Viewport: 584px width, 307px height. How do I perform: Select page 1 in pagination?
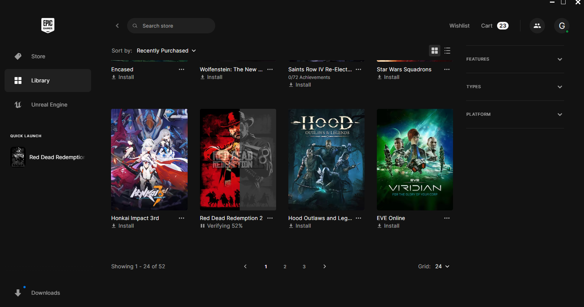266,266
